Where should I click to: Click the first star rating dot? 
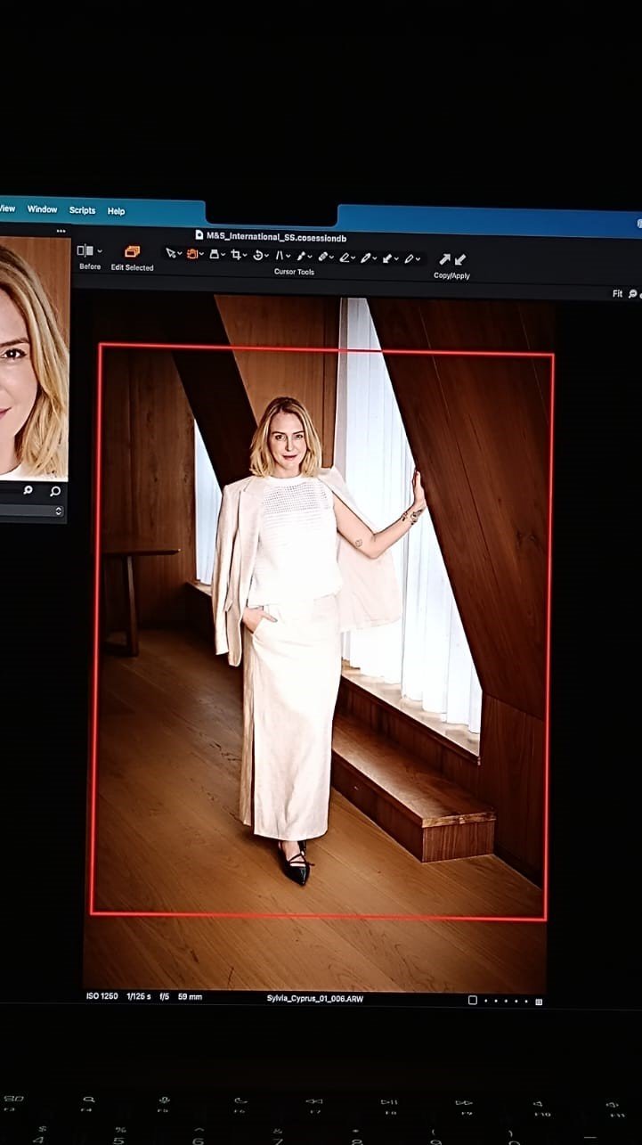click(x=485, y=1001)
